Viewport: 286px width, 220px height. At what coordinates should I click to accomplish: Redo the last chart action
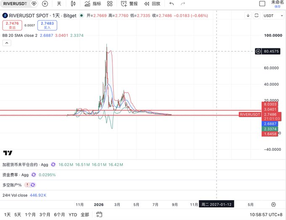pos(183,4)
